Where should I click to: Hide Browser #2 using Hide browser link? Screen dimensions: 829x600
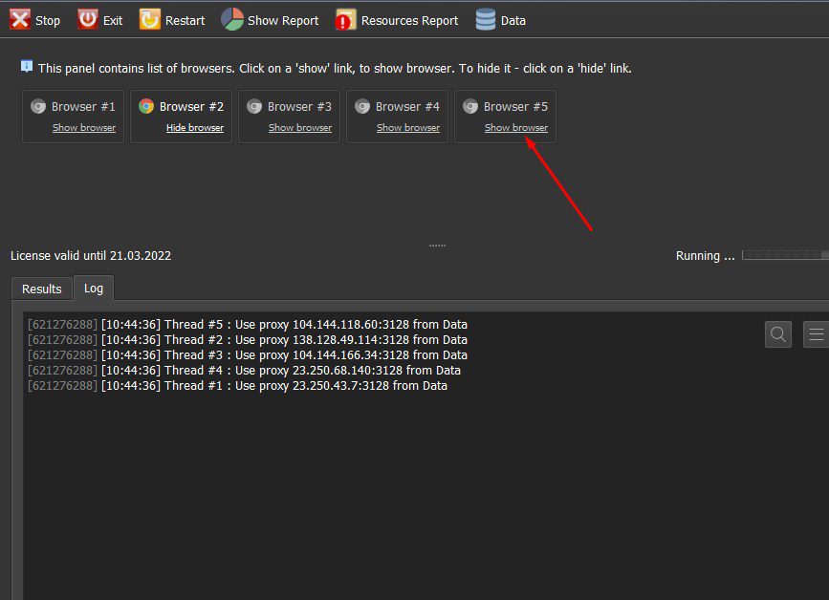(x=195, y=128)
